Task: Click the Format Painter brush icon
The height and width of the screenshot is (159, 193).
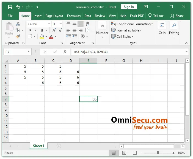Action: (18, 36)
